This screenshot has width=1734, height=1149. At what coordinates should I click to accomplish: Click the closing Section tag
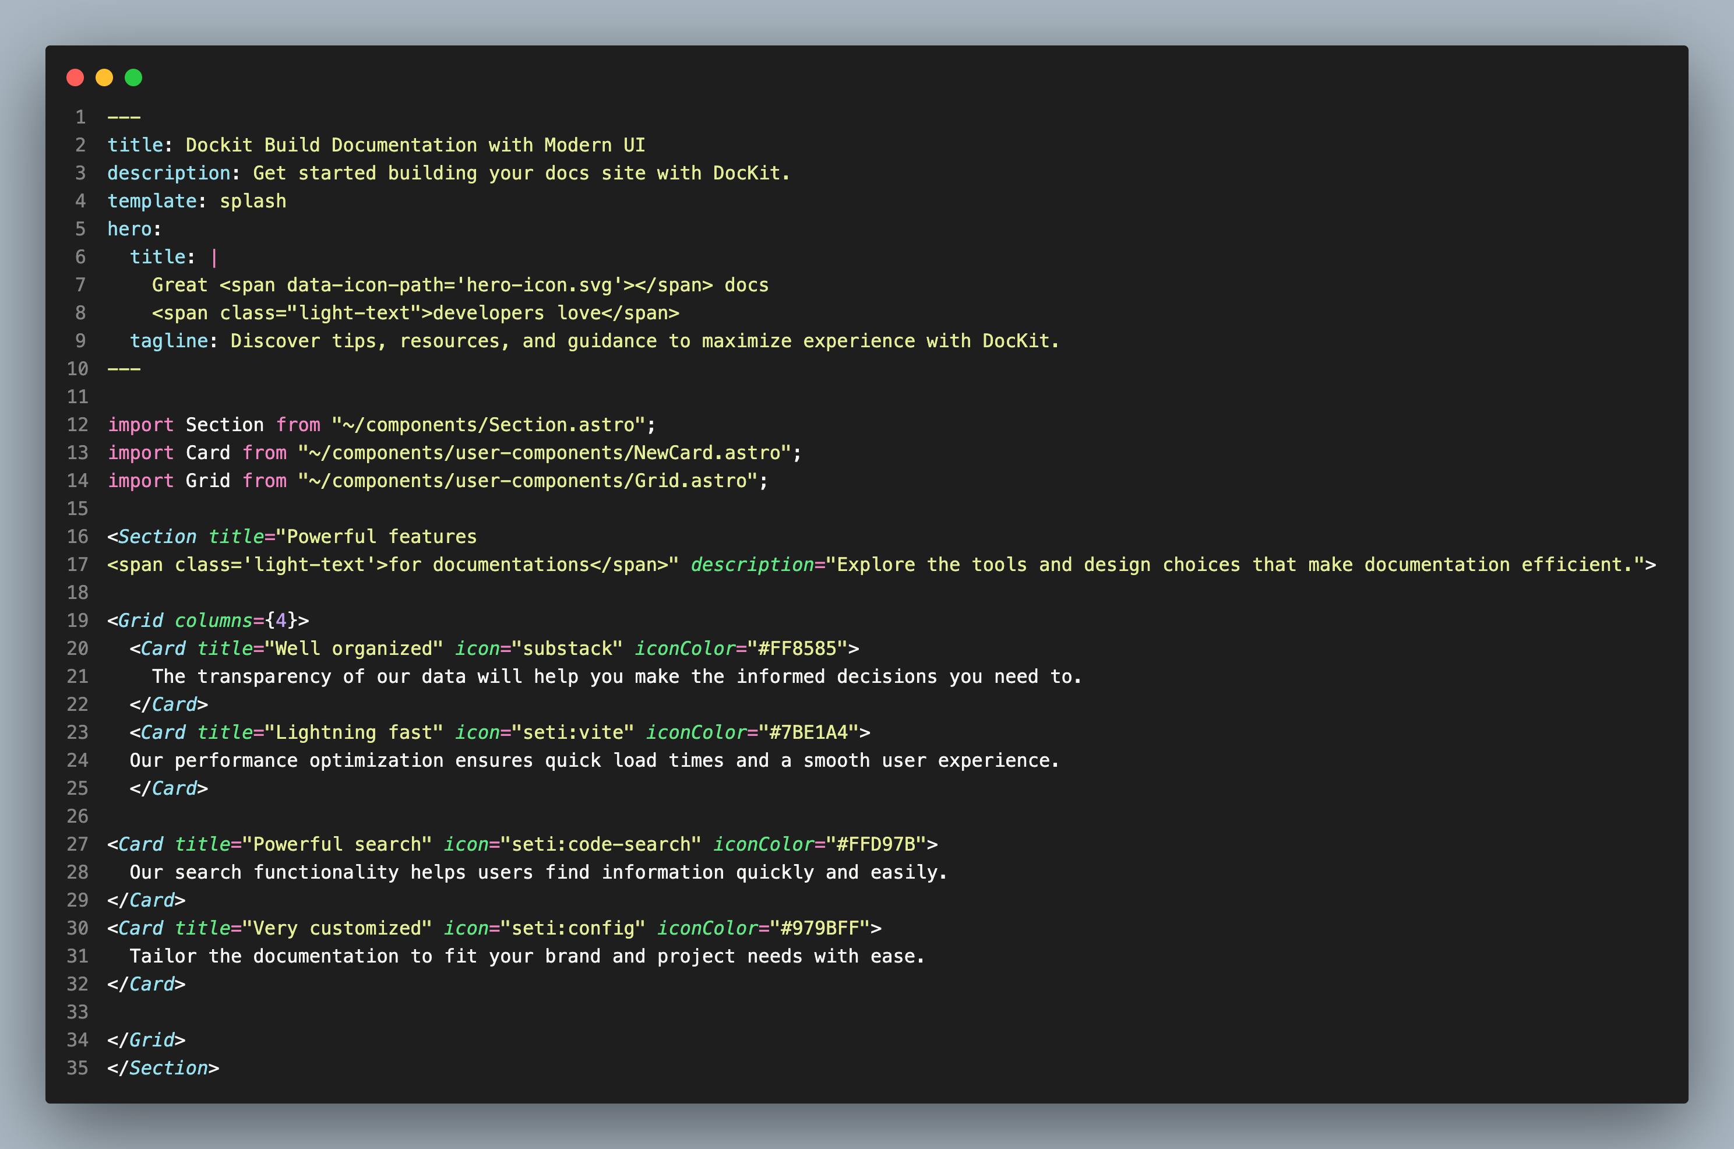[163, 1067]
